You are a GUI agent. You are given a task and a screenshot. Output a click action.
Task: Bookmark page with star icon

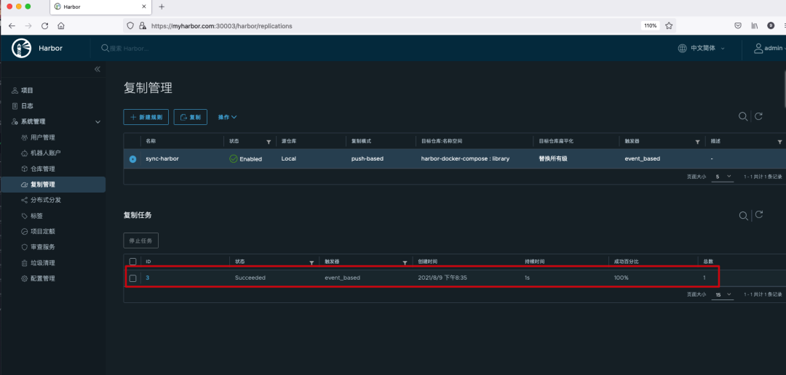coord(669,25)
